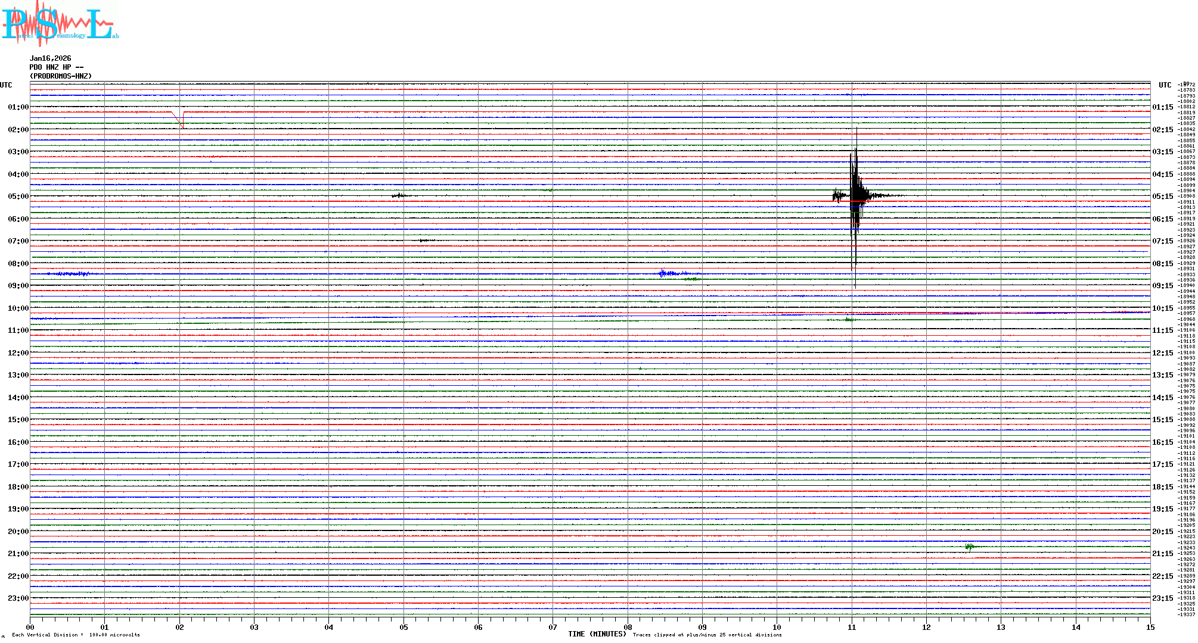The width and height of the screenshot is (1198, 643).
Task: Click the minute 00 tick label at bottom
Action: [30, 627]
